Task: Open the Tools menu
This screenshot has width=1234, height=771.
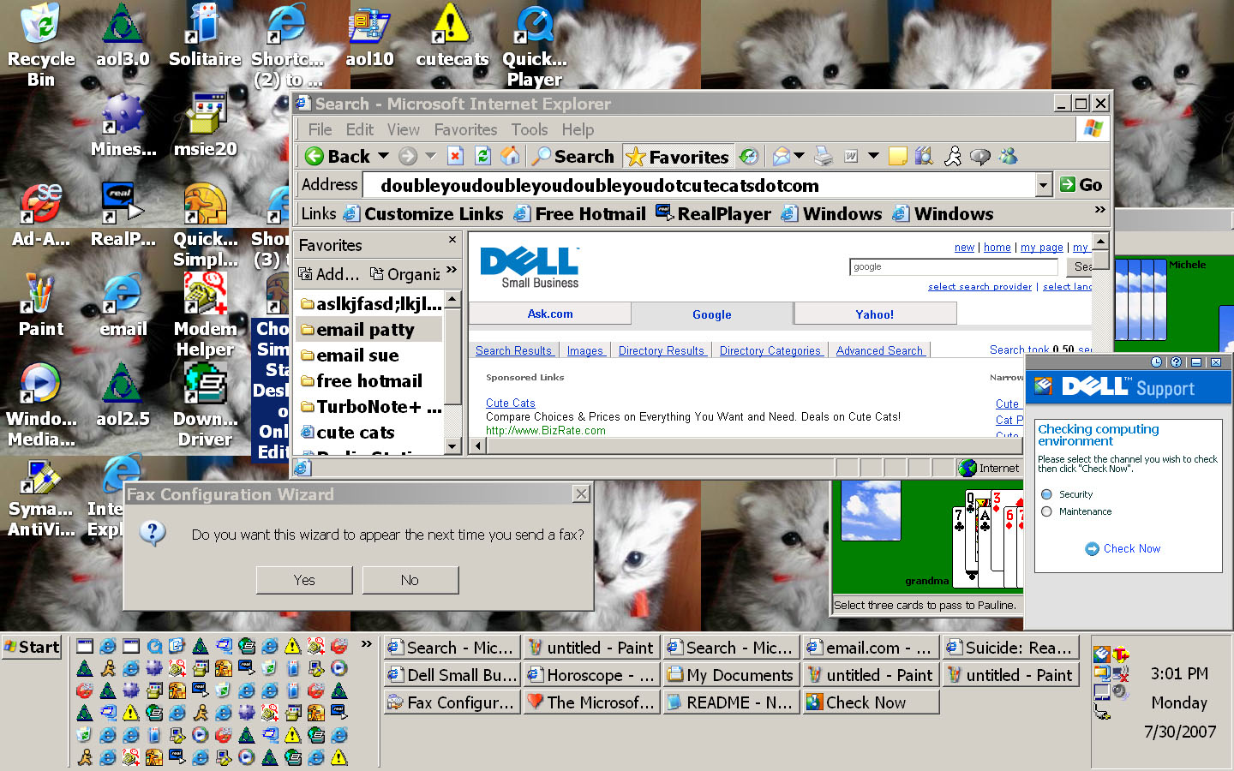Action: 529,129
